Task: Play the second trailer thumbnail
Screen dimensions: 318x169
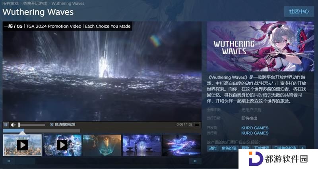Action: pos(62,145)
